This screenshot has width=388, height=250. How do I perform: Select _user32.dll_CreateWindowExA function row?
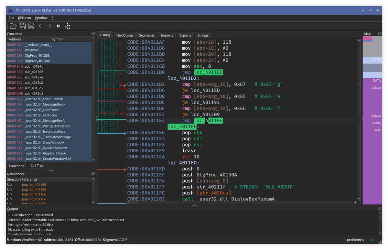[x=49, y=159]
